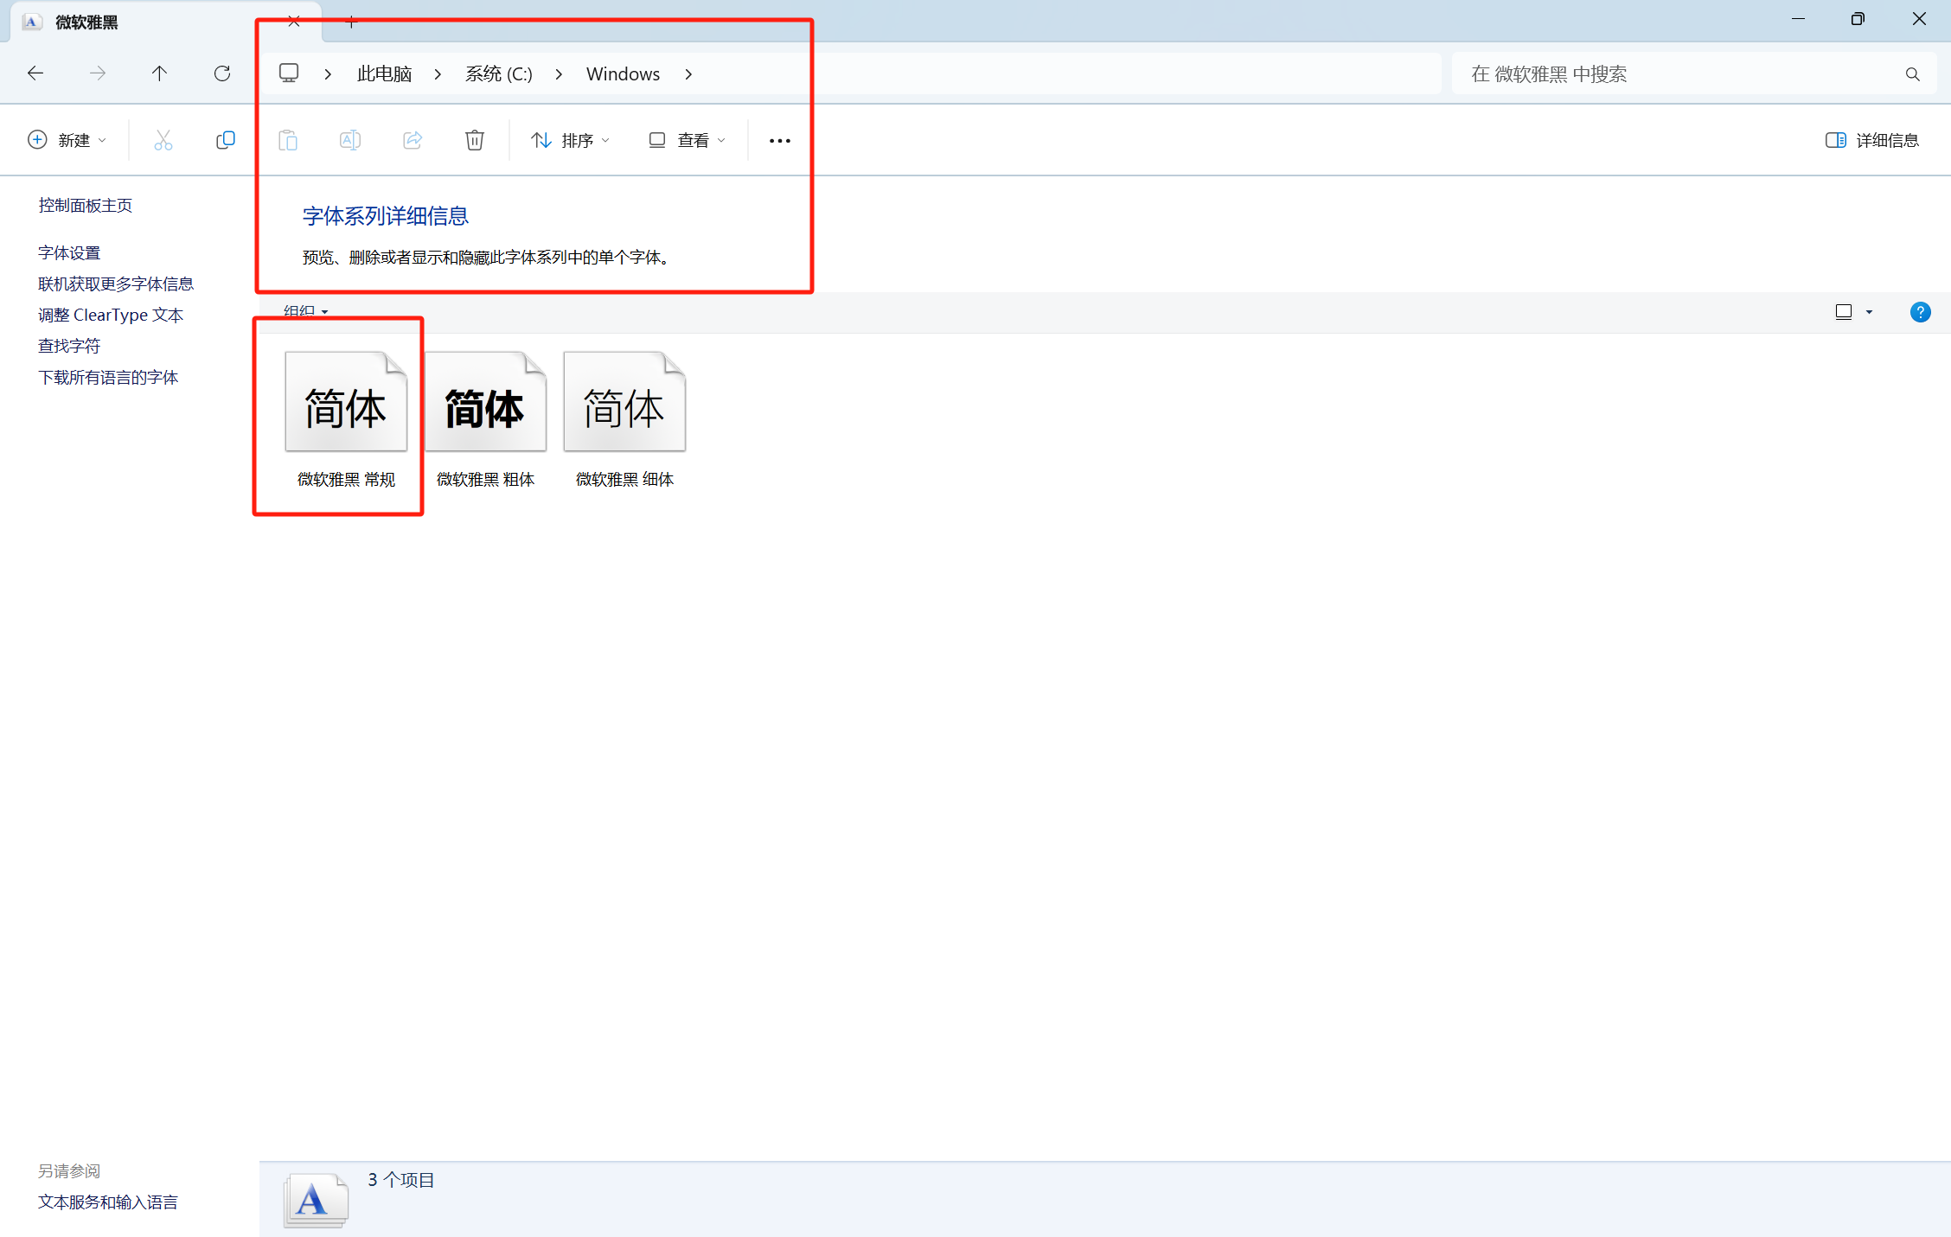
Task: Click the paste clipboard icon
Action: (288, 140)
